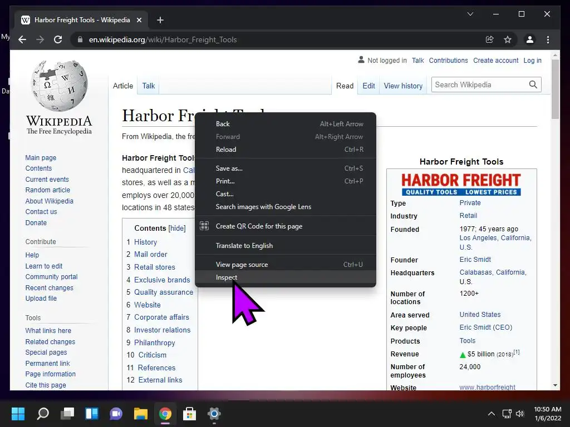This screenshot has height=427, width=570.
Task: Choose View page source menu item
Action: click(286, 265)
